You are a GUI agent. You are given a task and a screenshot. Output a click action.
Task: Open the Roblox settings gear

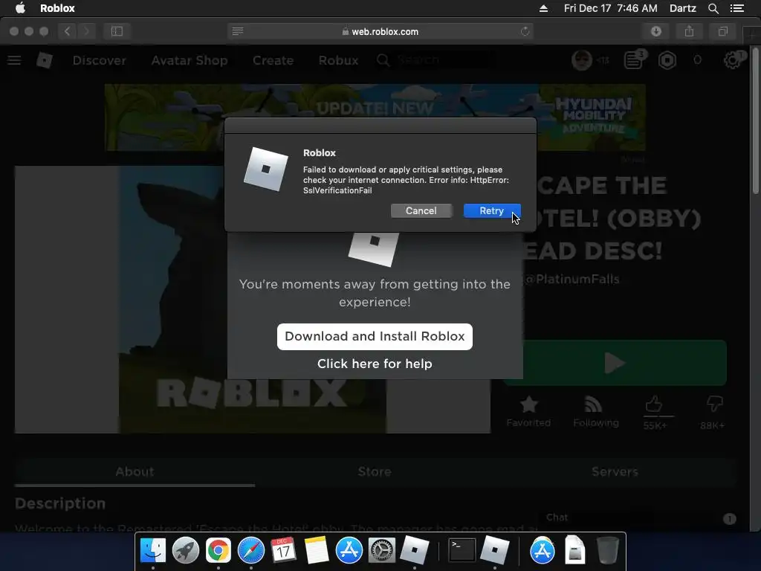pos(732,60)
